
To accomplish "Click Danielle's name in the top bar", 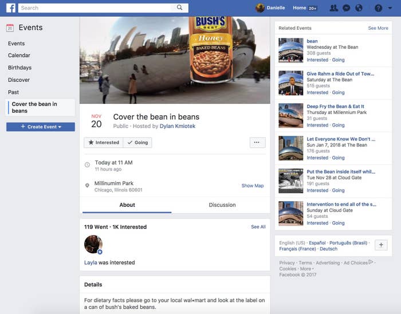I will click(x=276, y=8).
